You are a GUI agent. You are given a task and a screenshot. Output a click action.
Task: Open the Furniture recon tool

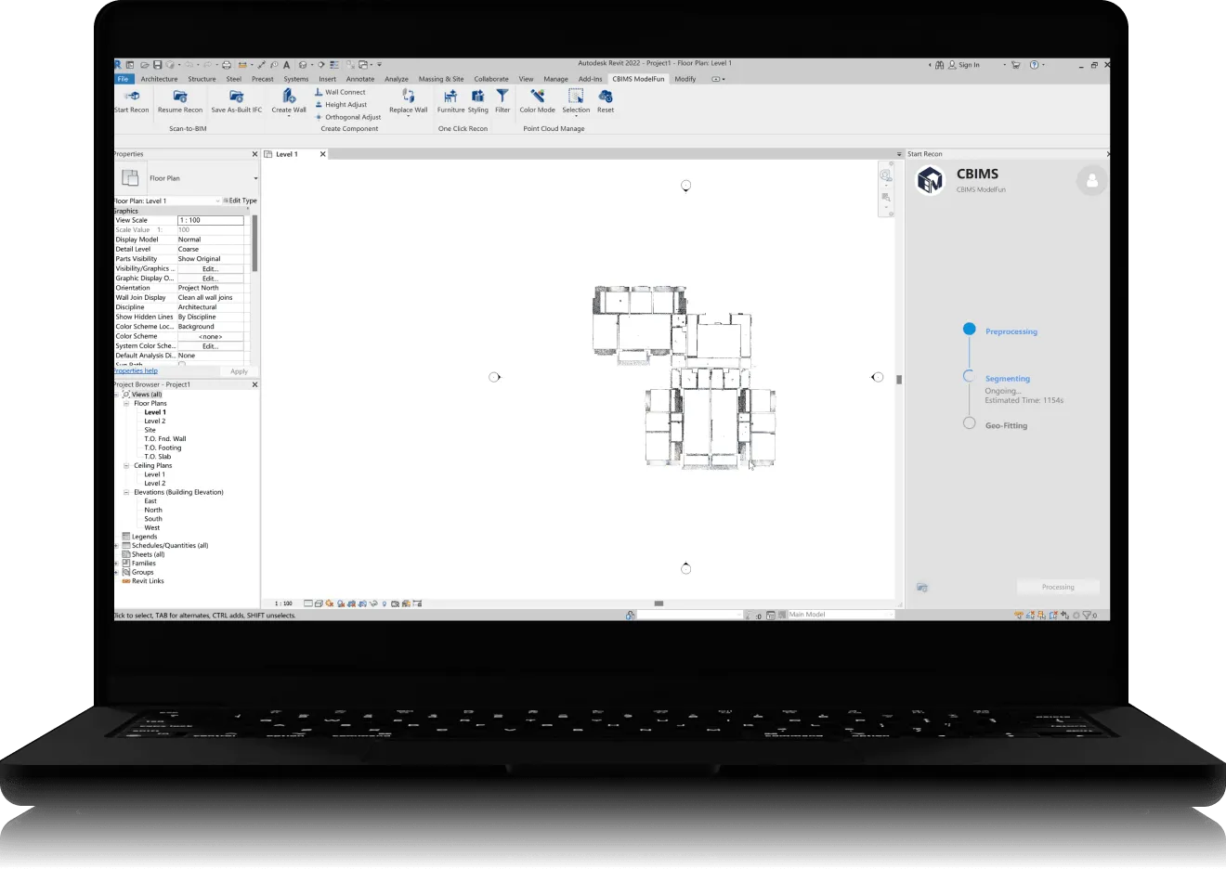(450, 97)
